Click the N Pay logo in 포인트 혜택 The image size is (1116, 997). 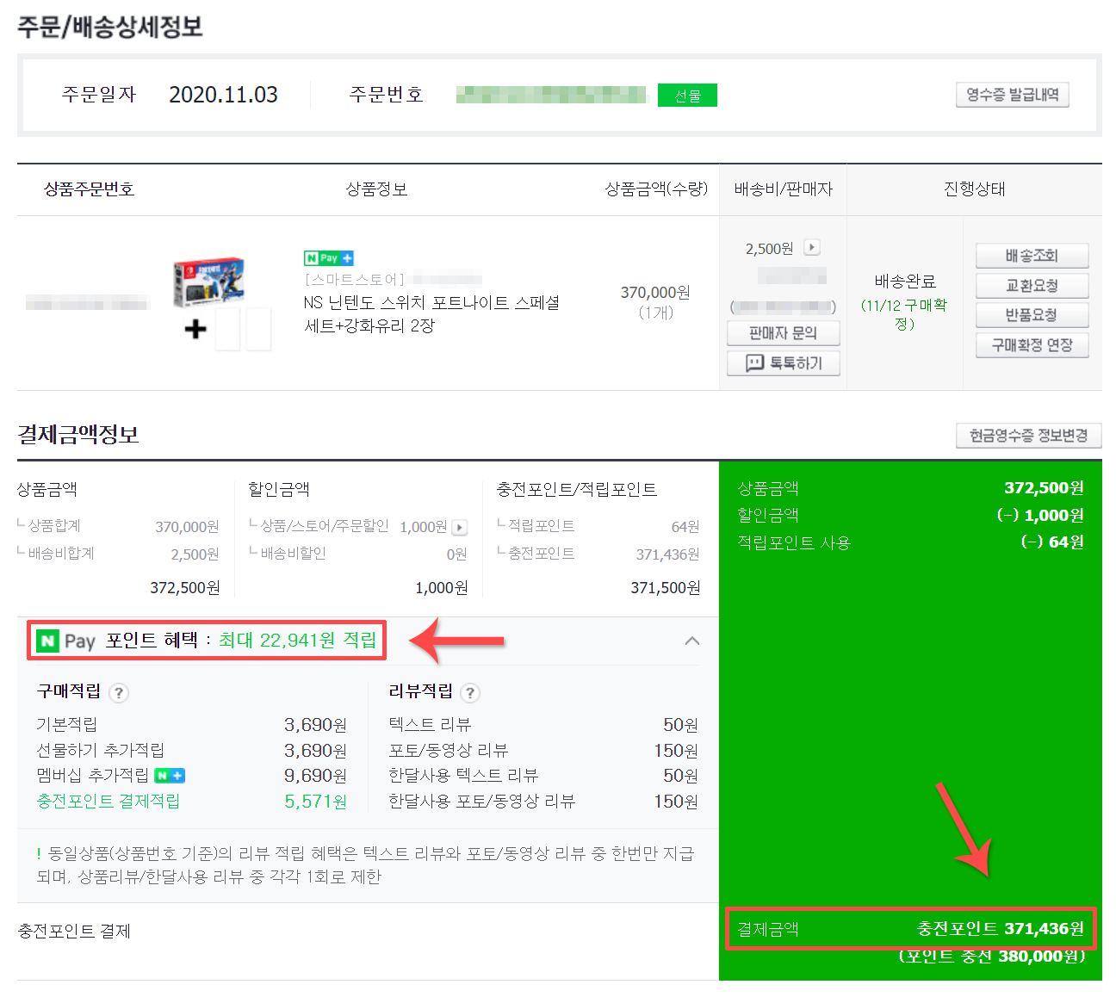[66, 641]
